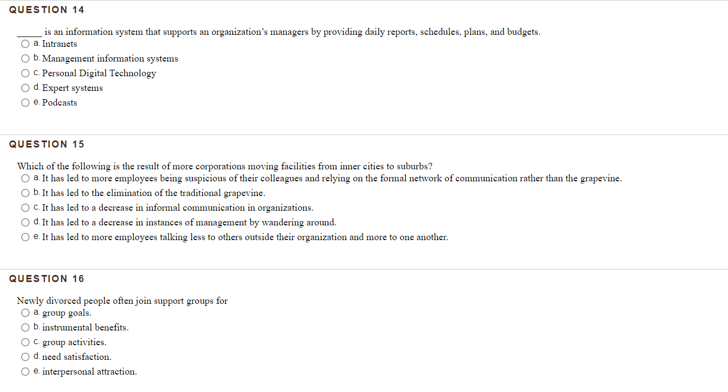Choose 'elimination of the traditional grapevine' option
Viewport: 728px width, 392px height.
click(25, 193)
